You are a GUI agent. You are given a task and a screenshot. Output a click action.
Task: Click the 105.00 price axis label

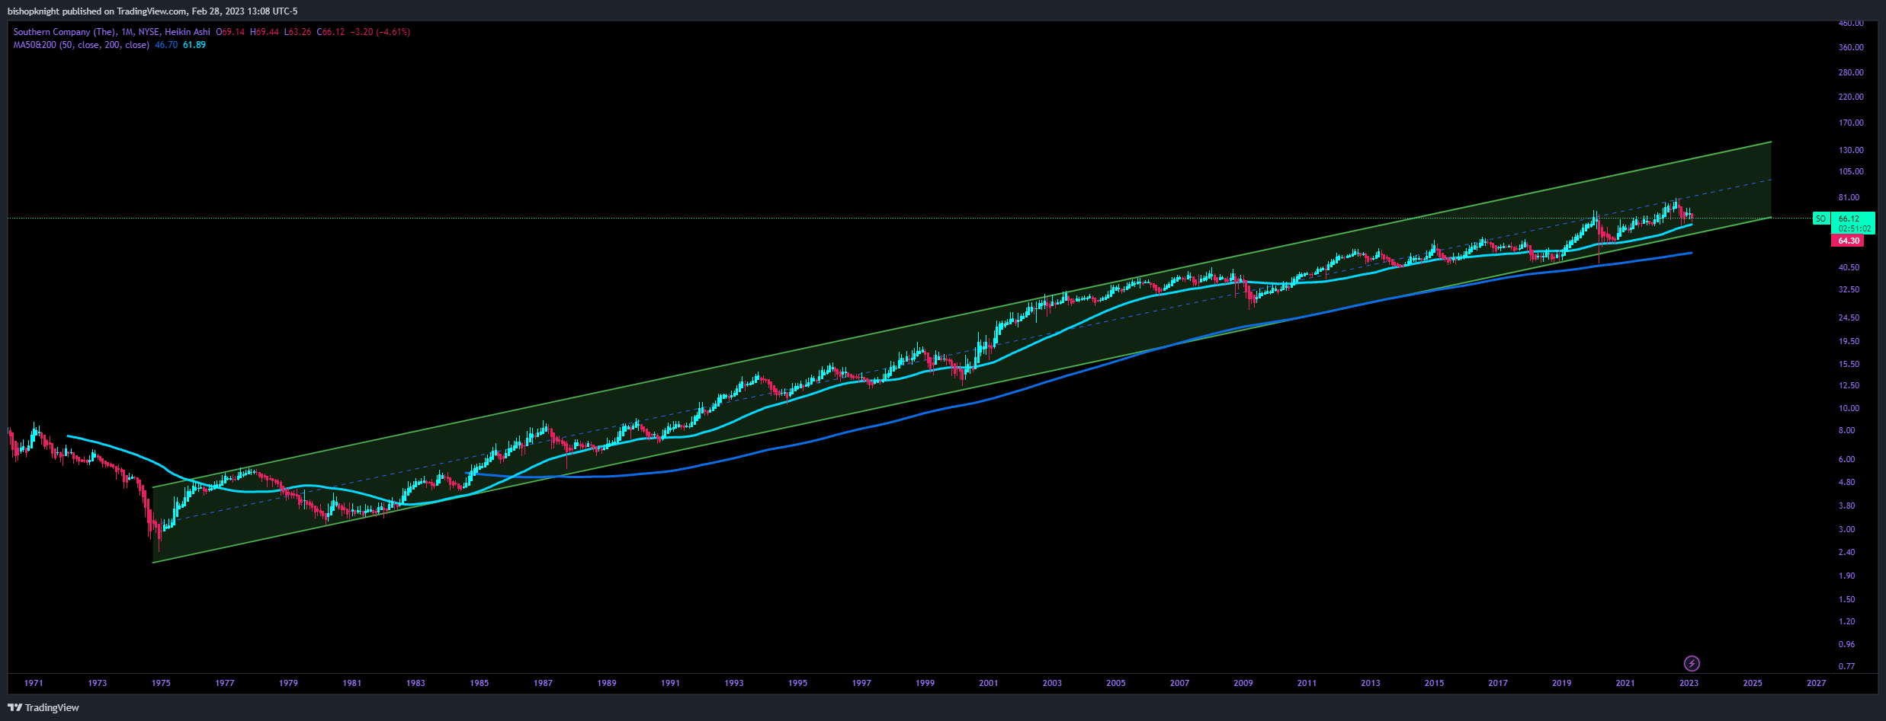pos(1851,171)
